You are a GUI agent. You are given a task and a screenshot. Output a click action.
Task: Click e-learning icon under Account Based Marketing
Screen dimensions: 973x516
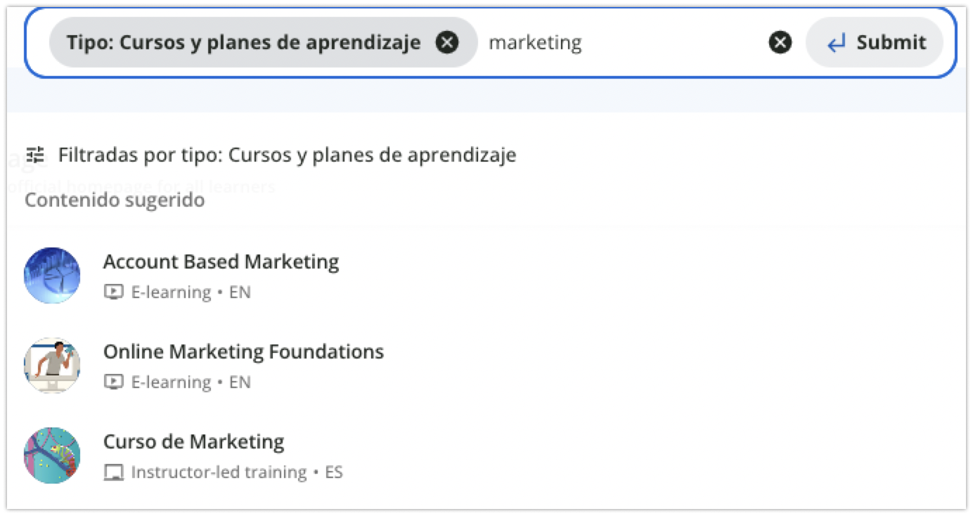click(113, 292)
